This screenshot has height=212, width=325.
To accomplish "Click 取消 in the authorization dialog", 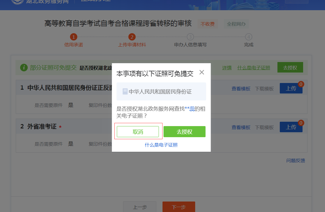I will [138, 131].
